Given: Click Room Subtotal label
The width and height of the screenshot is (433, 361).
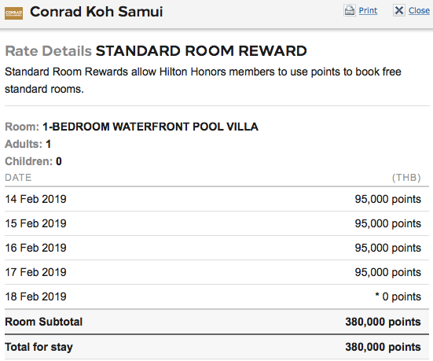Looking at the screenshot, I should click(x=44, y=322).
